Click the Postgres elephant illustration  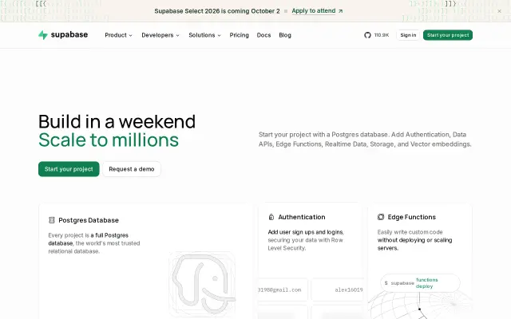point(202,284)
